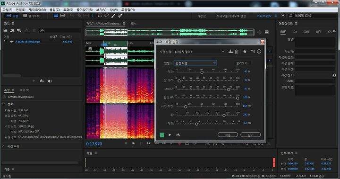This screenshot has width=340, height=179.
Task: Select the 기본값 workspace
Action: (x=202, y=16)
